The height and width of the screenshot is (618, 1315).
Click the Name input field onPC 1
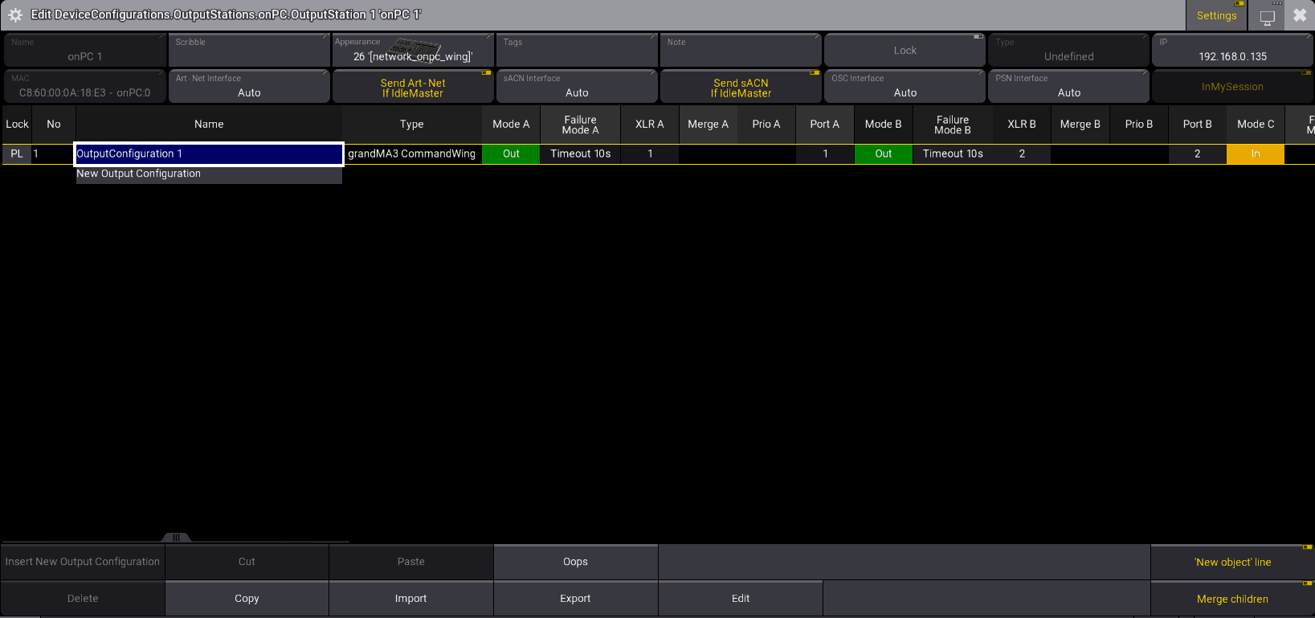click(x=85, y=51)
